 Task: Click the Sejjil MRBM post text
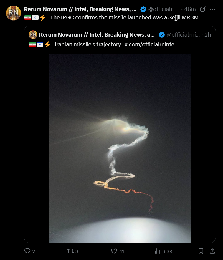click(125, 17)
